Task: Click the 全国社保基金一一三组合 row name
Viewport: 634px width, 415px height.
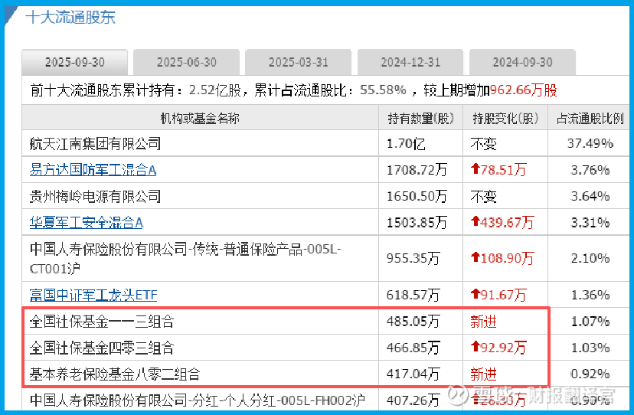Action: point(102,322)
